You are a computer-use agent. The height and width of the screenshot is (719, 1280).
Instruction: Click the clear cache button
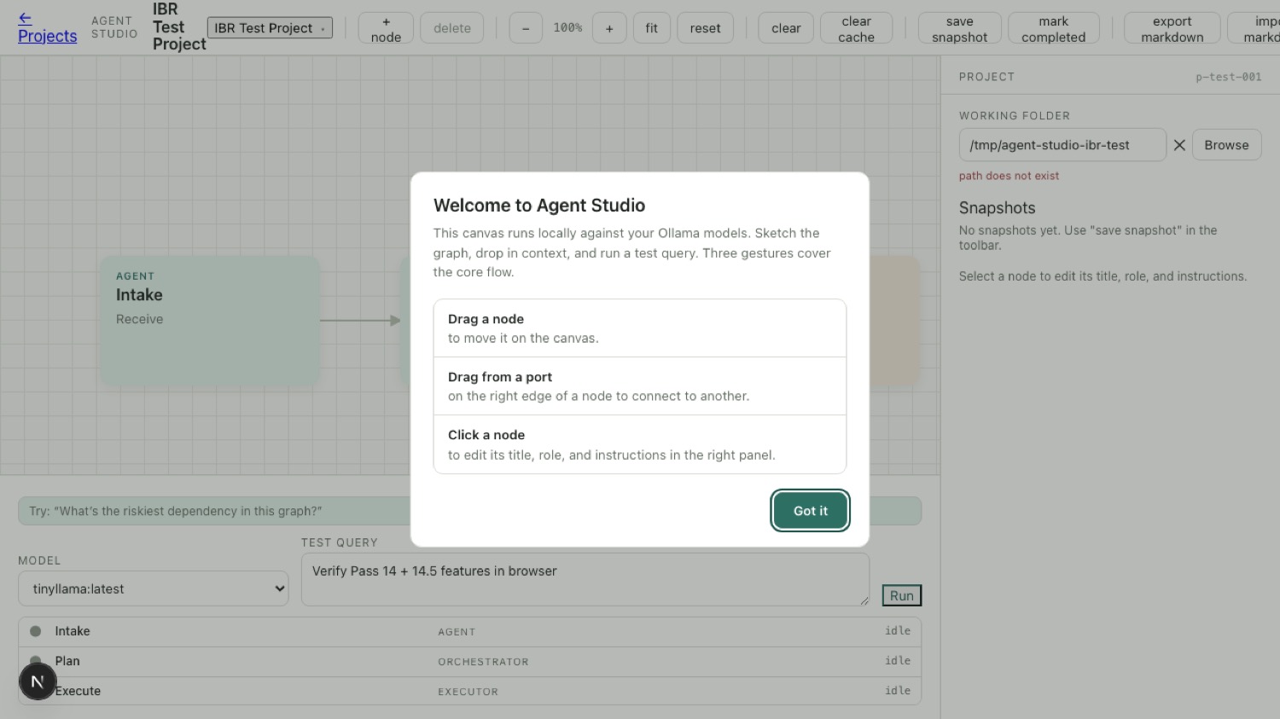click(856, 28)
